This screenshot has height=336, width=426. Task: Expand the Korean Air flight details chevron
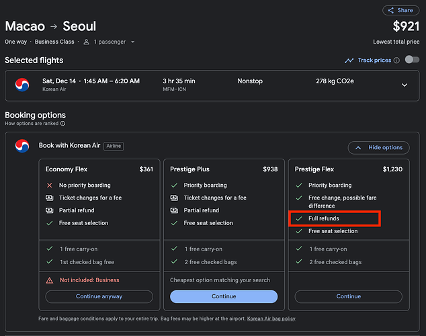404,85
